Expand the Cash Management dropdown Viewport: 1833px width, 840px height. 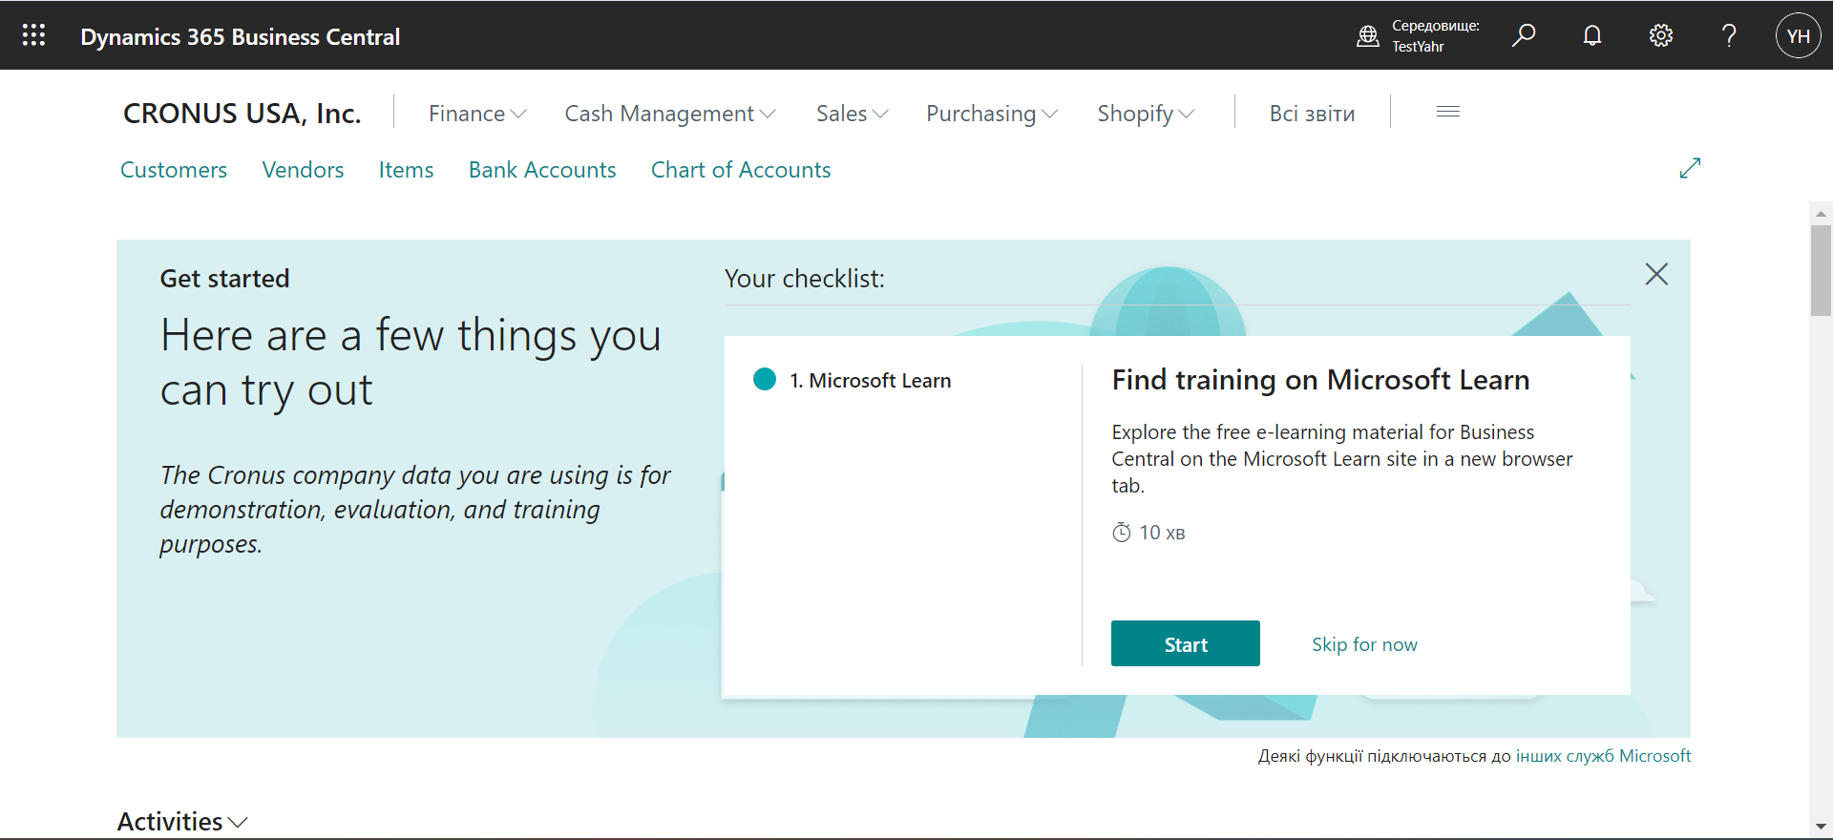669,114
